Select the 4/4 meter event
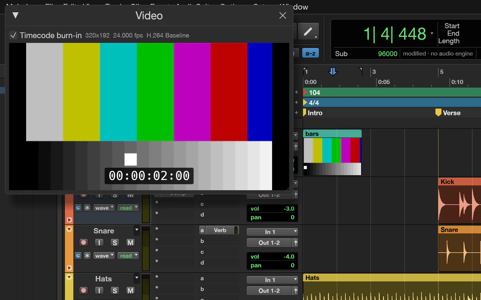 point(311,103)
